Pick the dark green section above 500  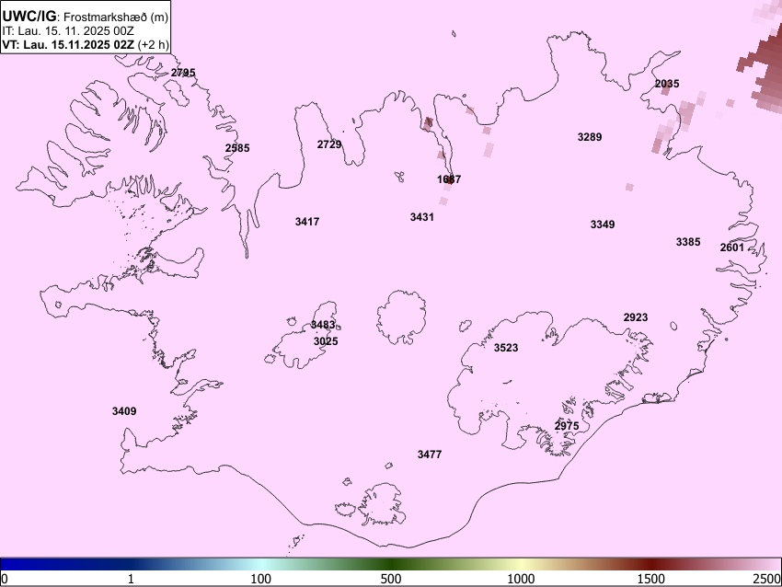(x=391, y=565)
